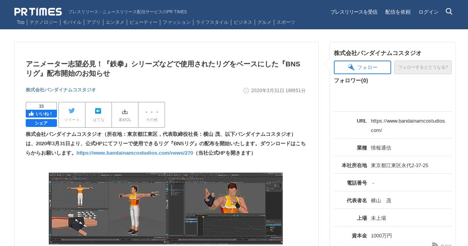Open エンタメ category

(115, 22)
